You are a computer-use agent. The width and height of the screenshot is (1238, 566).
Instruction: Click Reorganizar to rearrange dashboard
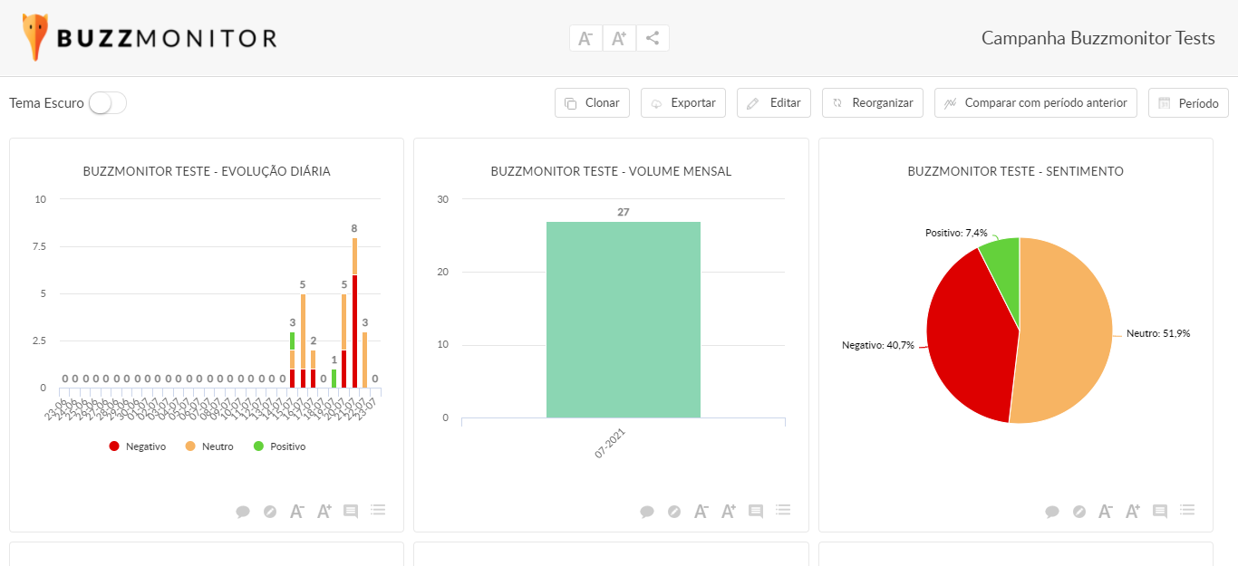873,103
